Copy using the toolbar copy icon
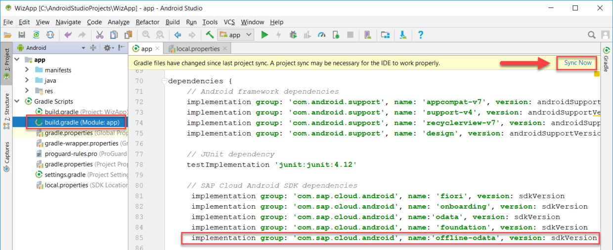Image resolution: width=613 pixels, height=250 pixels. [x=114, y=35]
